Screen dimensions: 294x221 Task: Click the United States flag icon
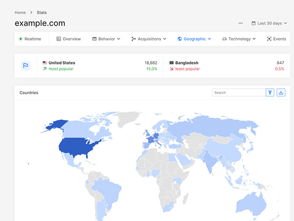(45, 63)
